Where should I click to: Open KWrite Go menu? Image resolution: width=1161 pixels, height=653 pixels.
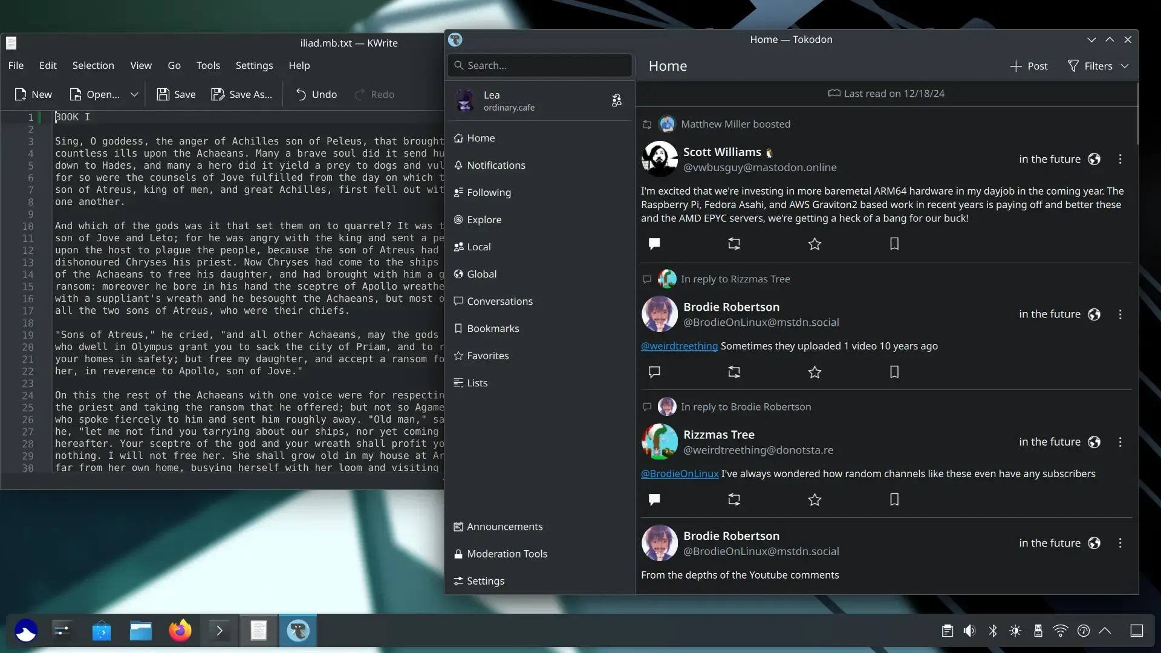click(x=174, y=65)
